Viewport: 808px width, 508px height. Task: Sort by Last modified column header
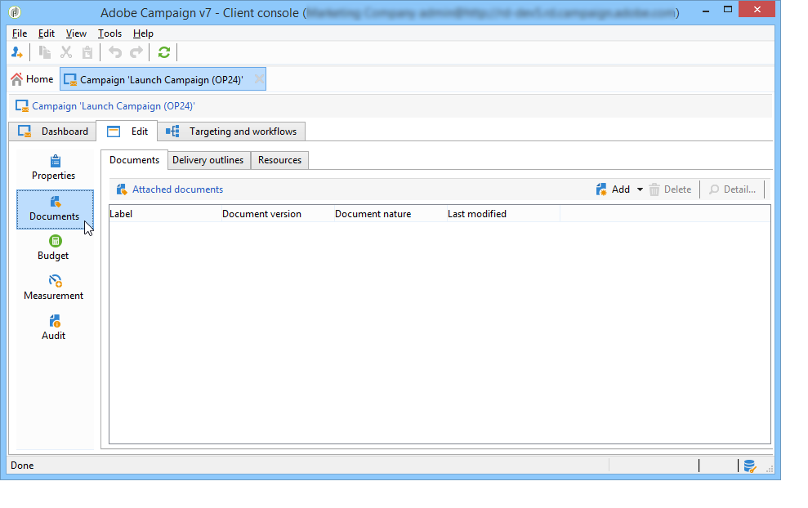pos(503,214)
